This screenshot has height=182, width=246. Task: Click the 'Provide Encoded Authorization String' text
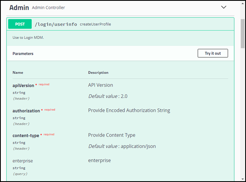pos(129,110)
